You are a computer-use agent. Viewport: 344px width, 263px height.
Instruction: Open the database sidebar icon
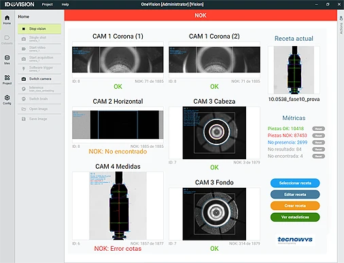(x=7, y=60)
